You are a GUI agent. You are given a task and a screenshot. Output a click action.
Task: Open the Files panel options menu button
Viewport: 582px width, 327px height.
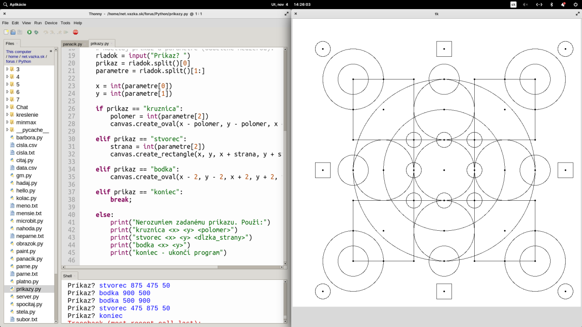[x=51, y=51]
